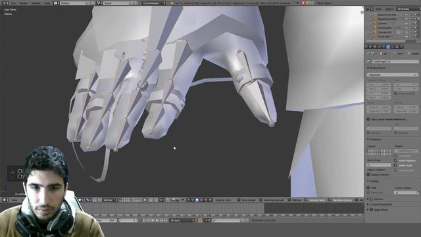
Task: Toggle the Inherit Scale checkbox
Action: (x=396, y=165)
